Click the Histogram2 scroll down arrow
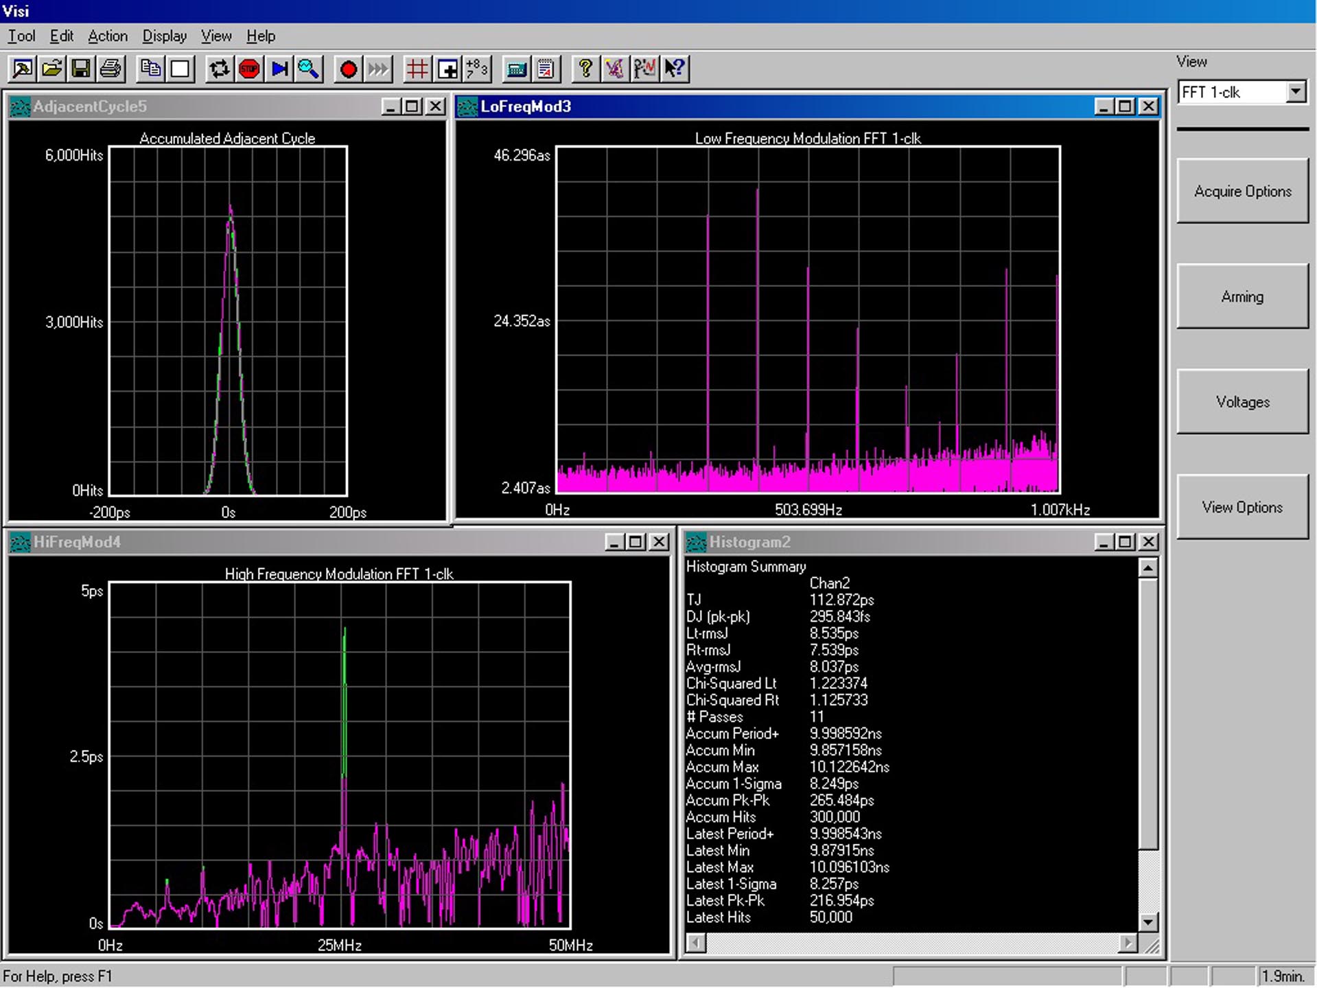This screenshot has width=1317, height=988. click(1148, 922)
